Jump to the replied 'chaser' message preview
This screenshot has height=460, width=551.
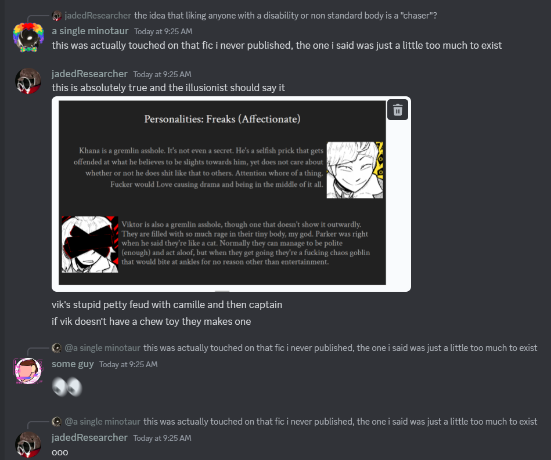click(x=285, y=16)
